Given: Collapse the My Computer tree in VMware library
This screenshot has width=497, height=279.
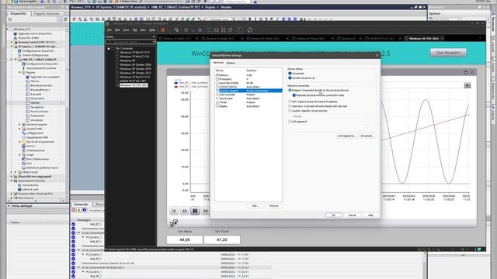Looking at the screenshot, I should coord(109,48).
